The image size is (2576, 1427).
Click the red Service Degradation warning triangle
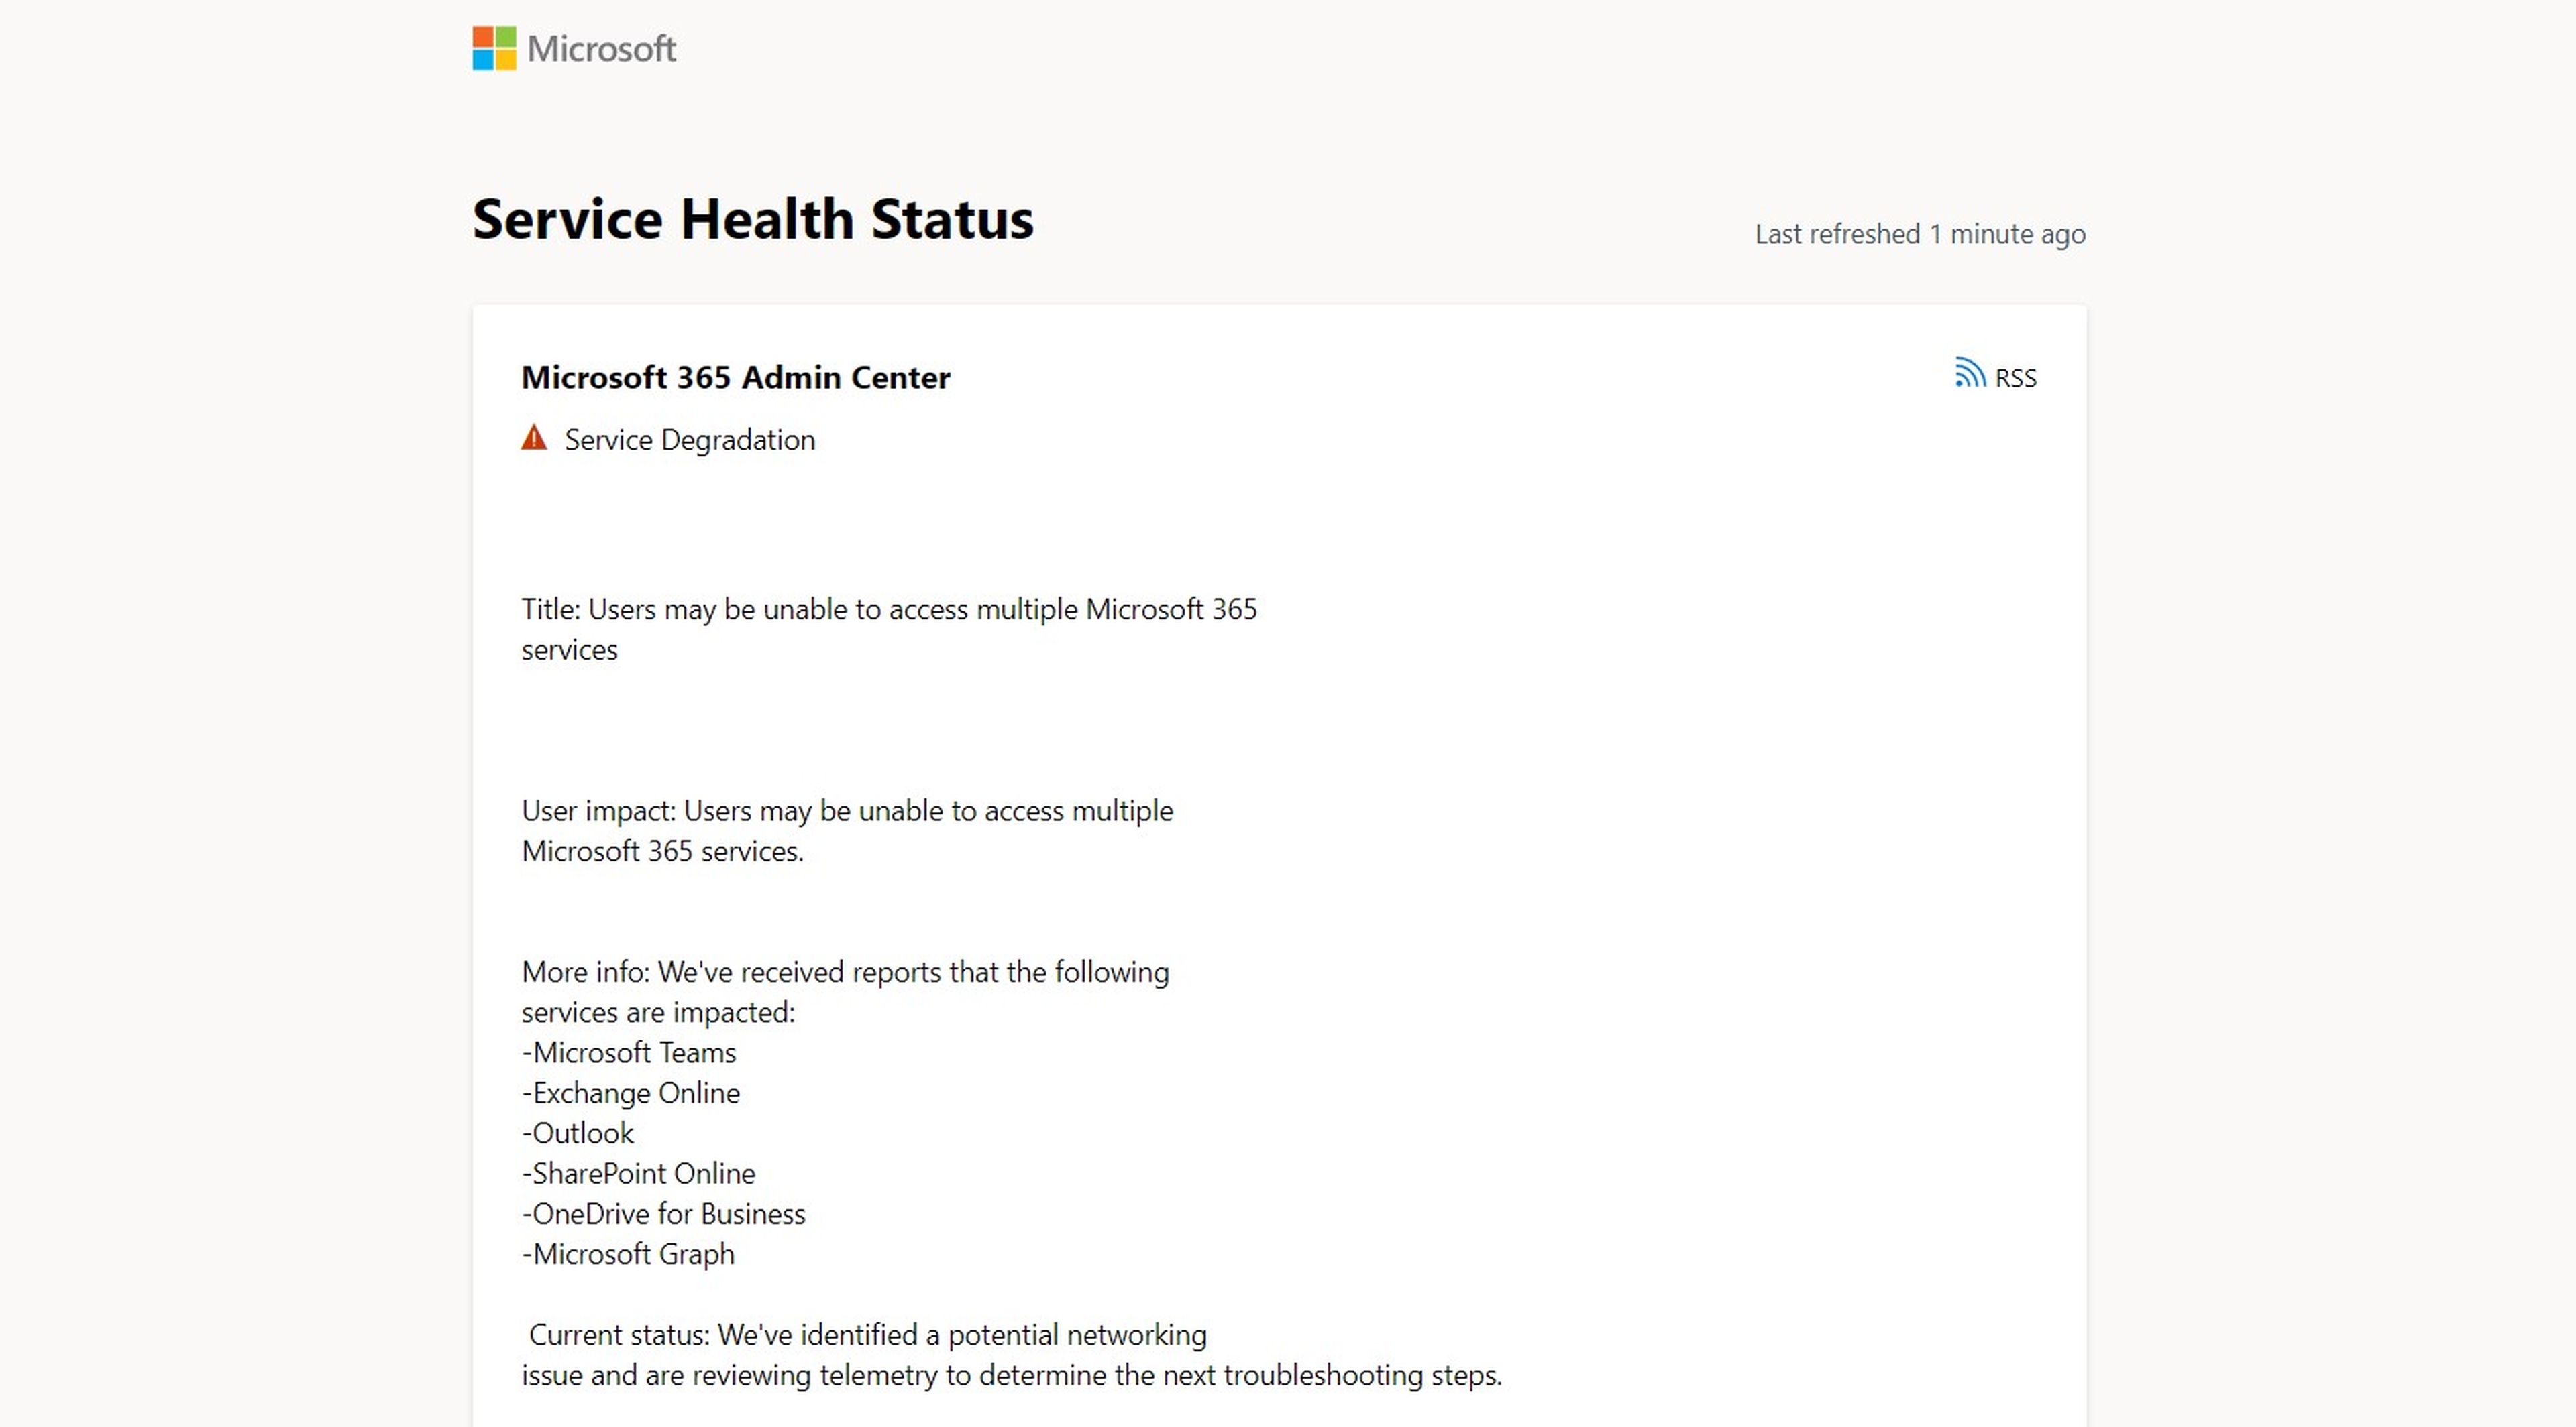point(534,438)
